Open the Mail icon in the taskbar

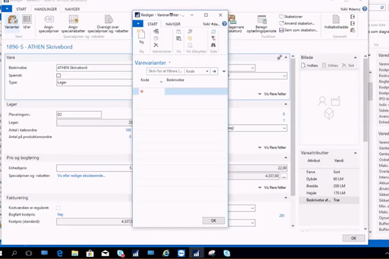pos(106,253)
